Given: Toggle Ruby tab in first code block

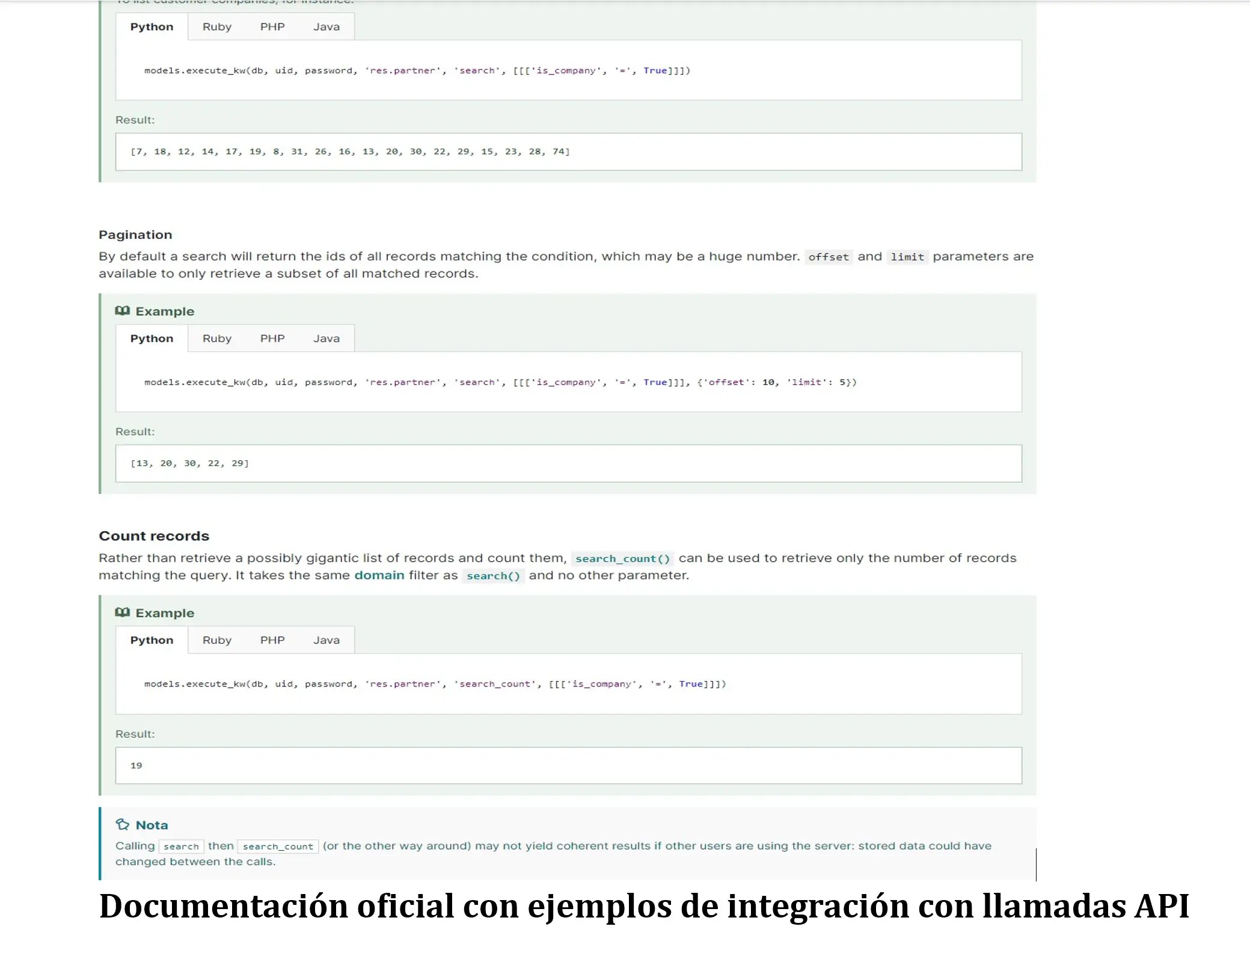Looking at the screenshot, I should click(x=217, y=26).
